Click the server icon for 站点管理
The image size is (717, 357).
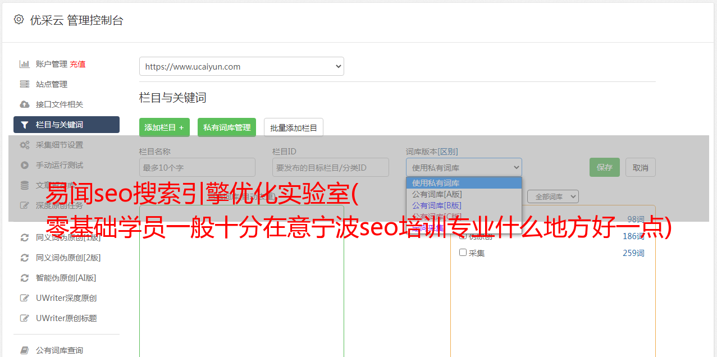24,84
